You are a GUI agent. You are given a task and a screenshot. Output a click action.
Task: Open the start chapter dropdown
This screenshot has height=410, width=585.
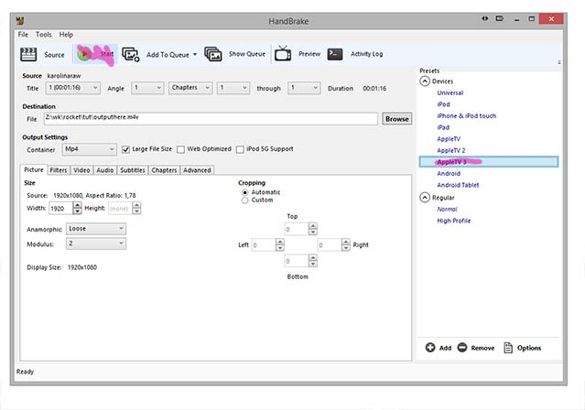(x=233, y=88)
